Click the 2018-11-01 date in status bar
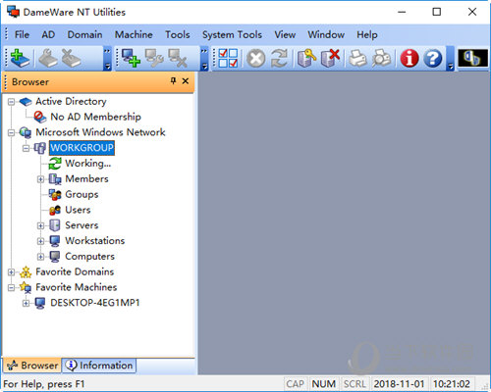 click(399, 384)
